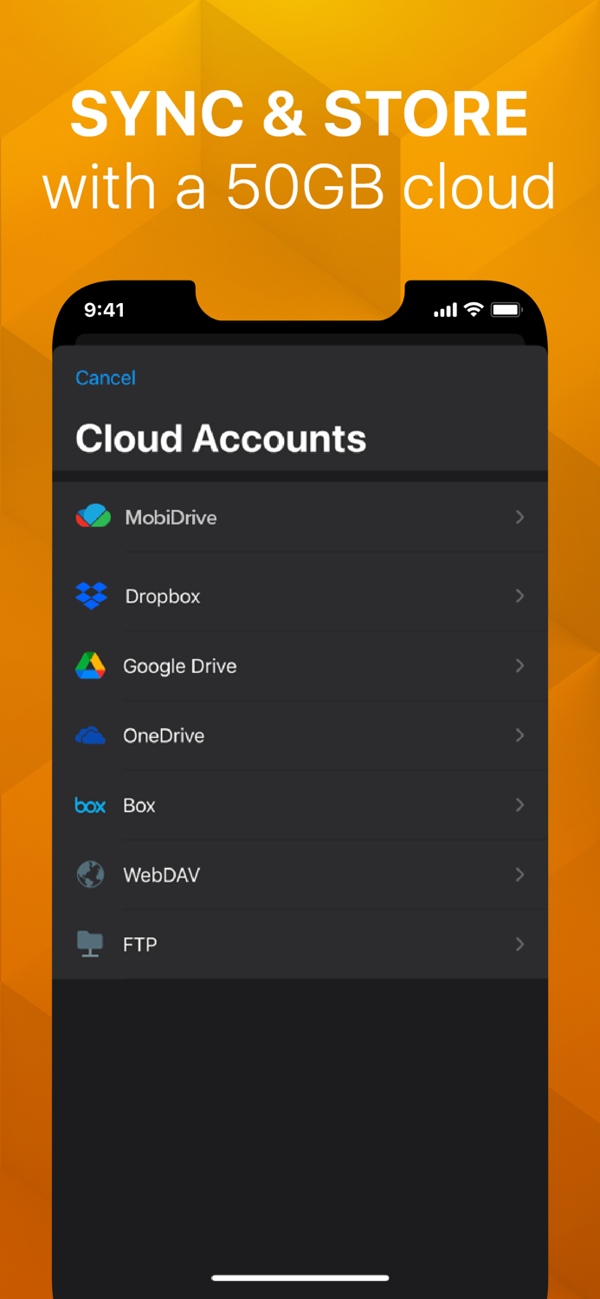Cancel the Cloud Accounts sheet
The width and height of the screenshot is (600, 1299).
106,378
